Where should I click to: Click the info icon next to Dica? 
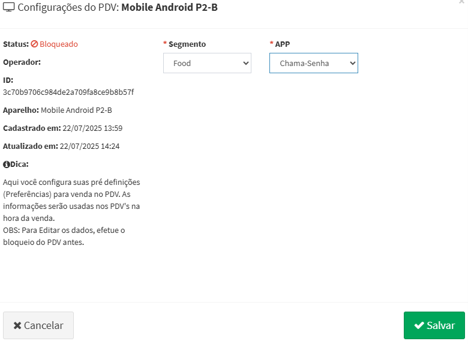(7, 164)
